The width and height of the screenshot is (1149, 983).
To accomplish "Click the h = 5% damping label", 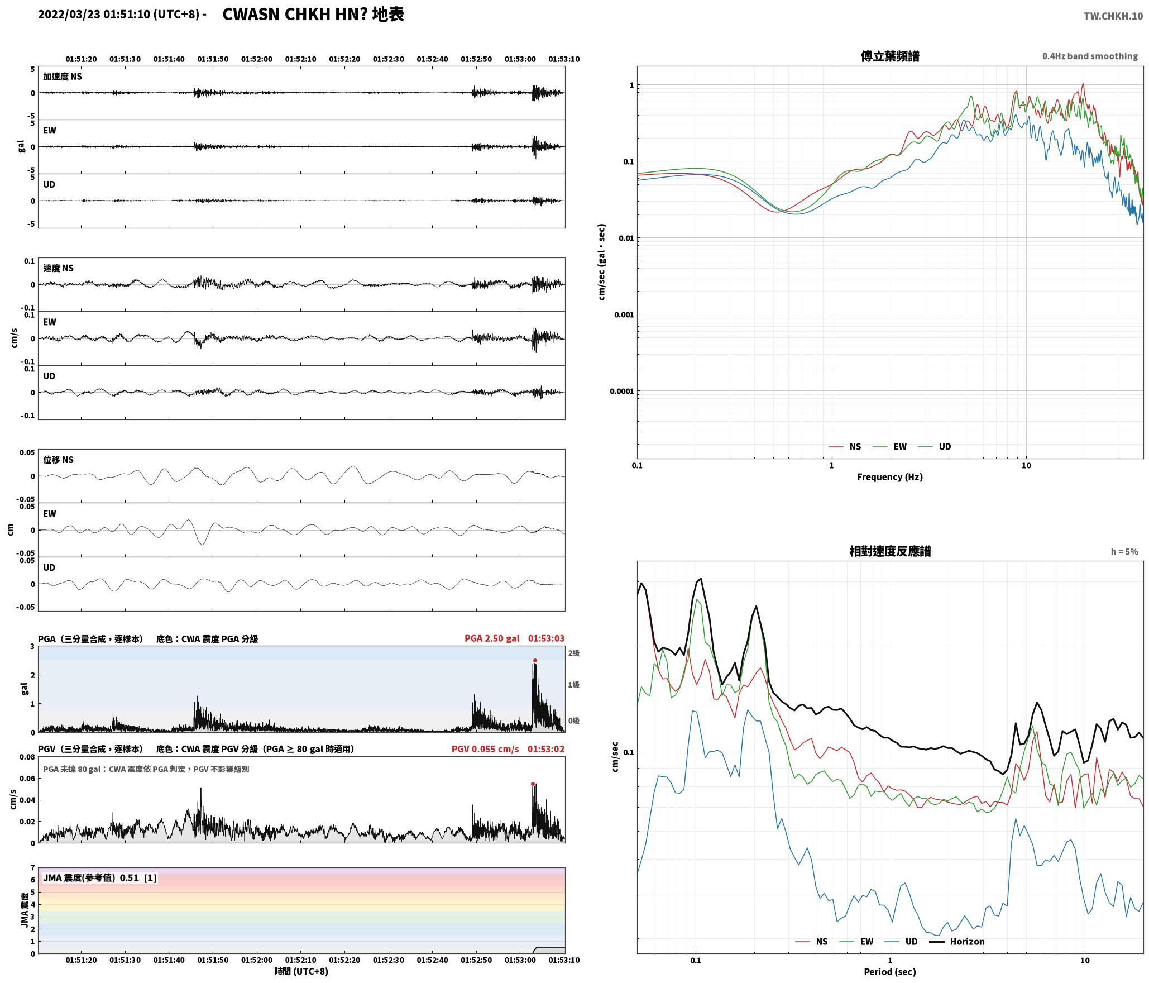I will tap(1124, 552).
